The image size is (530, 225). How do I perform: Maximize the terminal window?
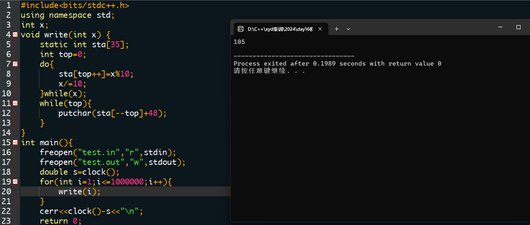pos(518,27)
